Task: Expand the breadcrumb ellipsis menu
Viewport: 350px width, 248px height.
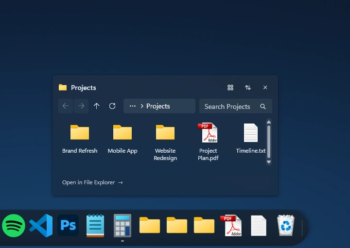Action: coord(133,106)
